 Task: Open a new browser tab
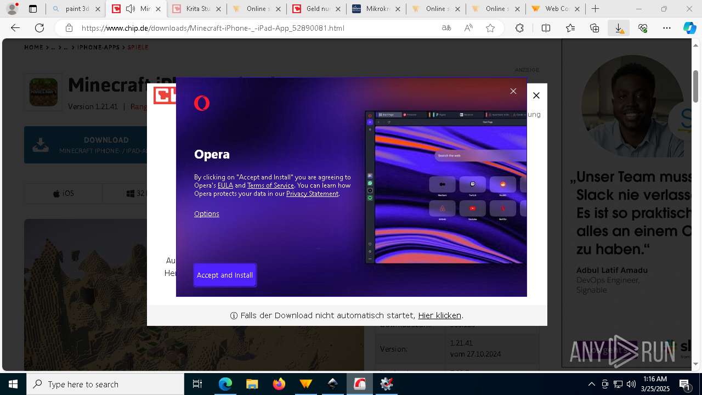(x=596, y=9)
